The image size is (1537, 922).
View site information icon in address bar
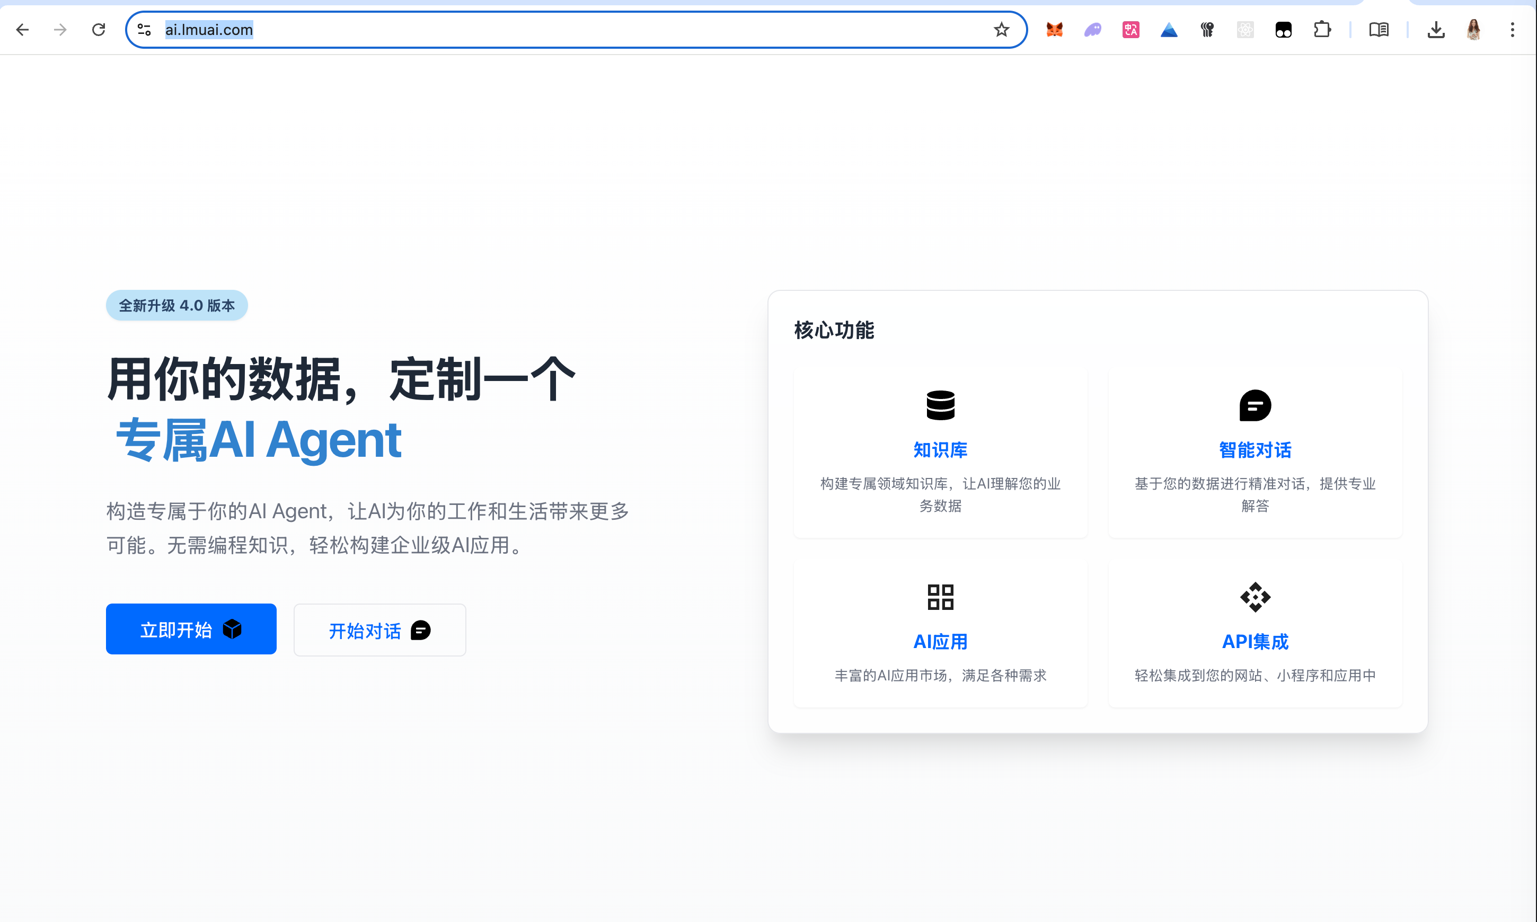pos(144,29)
